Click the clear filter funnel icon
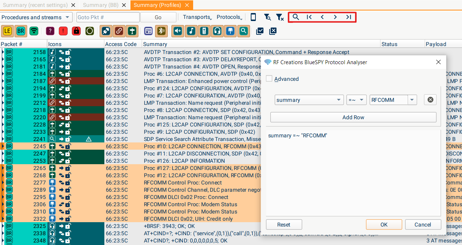The width and height of the screenshot is (462, 245). 279,17
